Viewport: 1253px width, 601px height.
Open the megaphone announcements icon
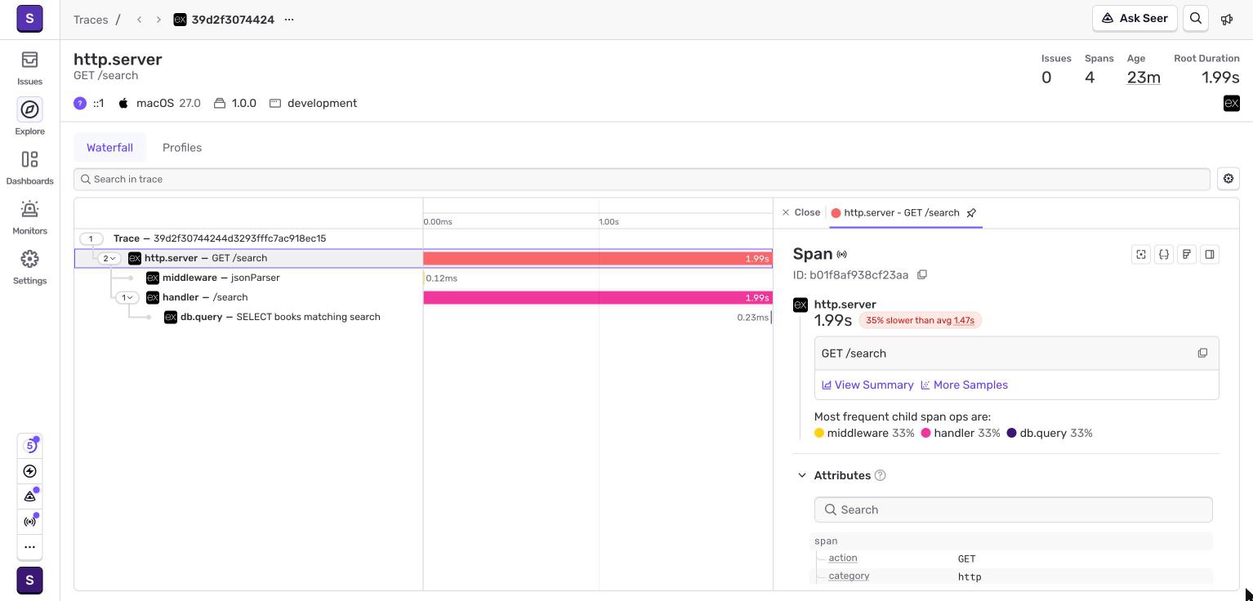pyautogui.click(x=1227, y=19)
